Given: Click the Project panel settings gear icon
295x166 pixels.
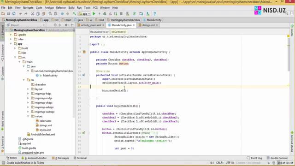Looking at the screenshot, I should [66, 25].
